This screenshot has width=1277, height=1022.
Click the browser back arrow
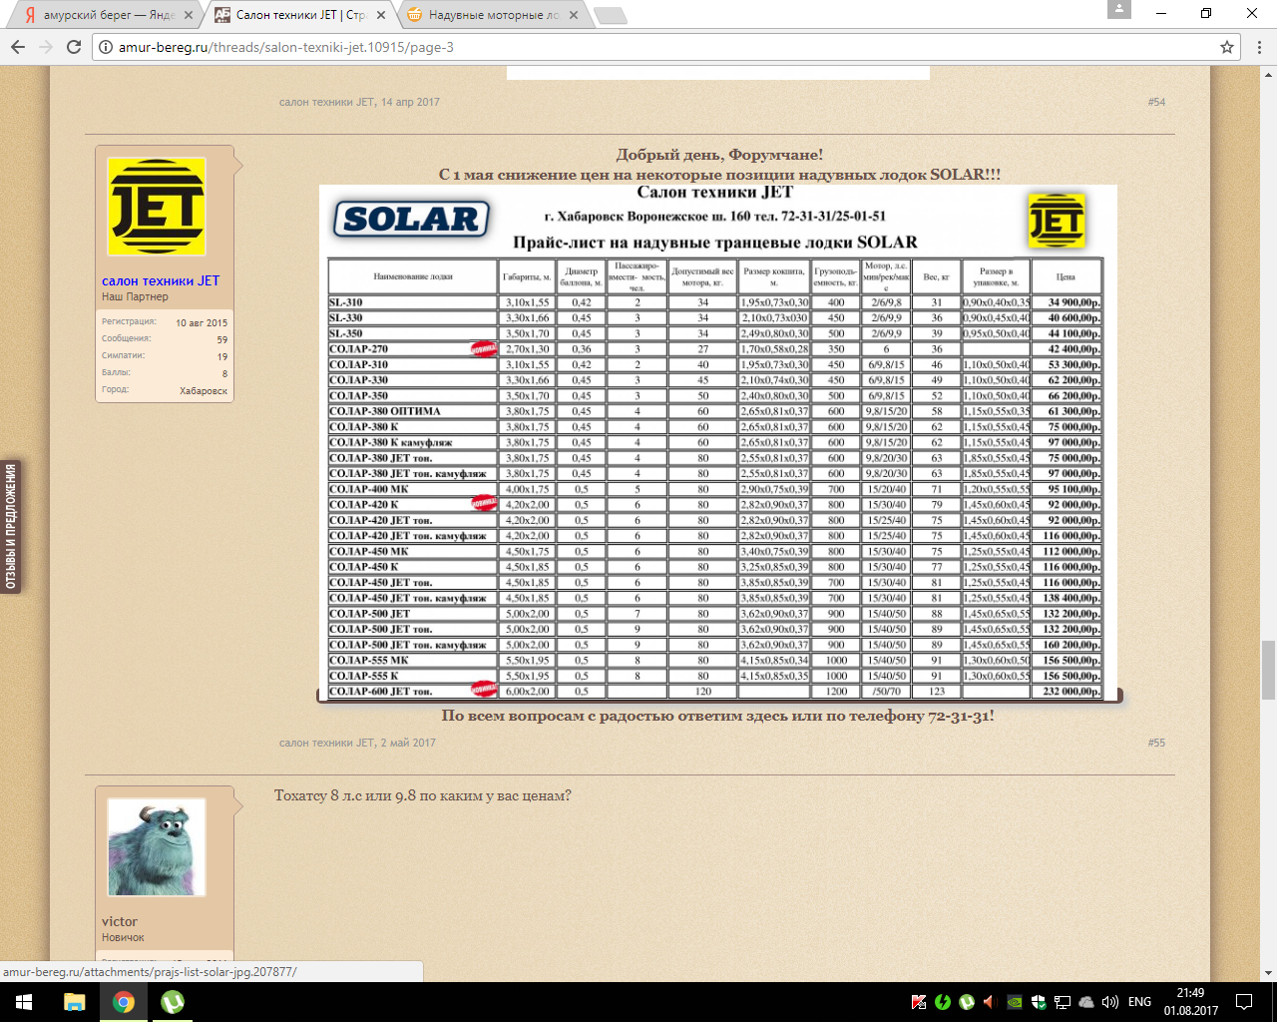tap(18, 47)
